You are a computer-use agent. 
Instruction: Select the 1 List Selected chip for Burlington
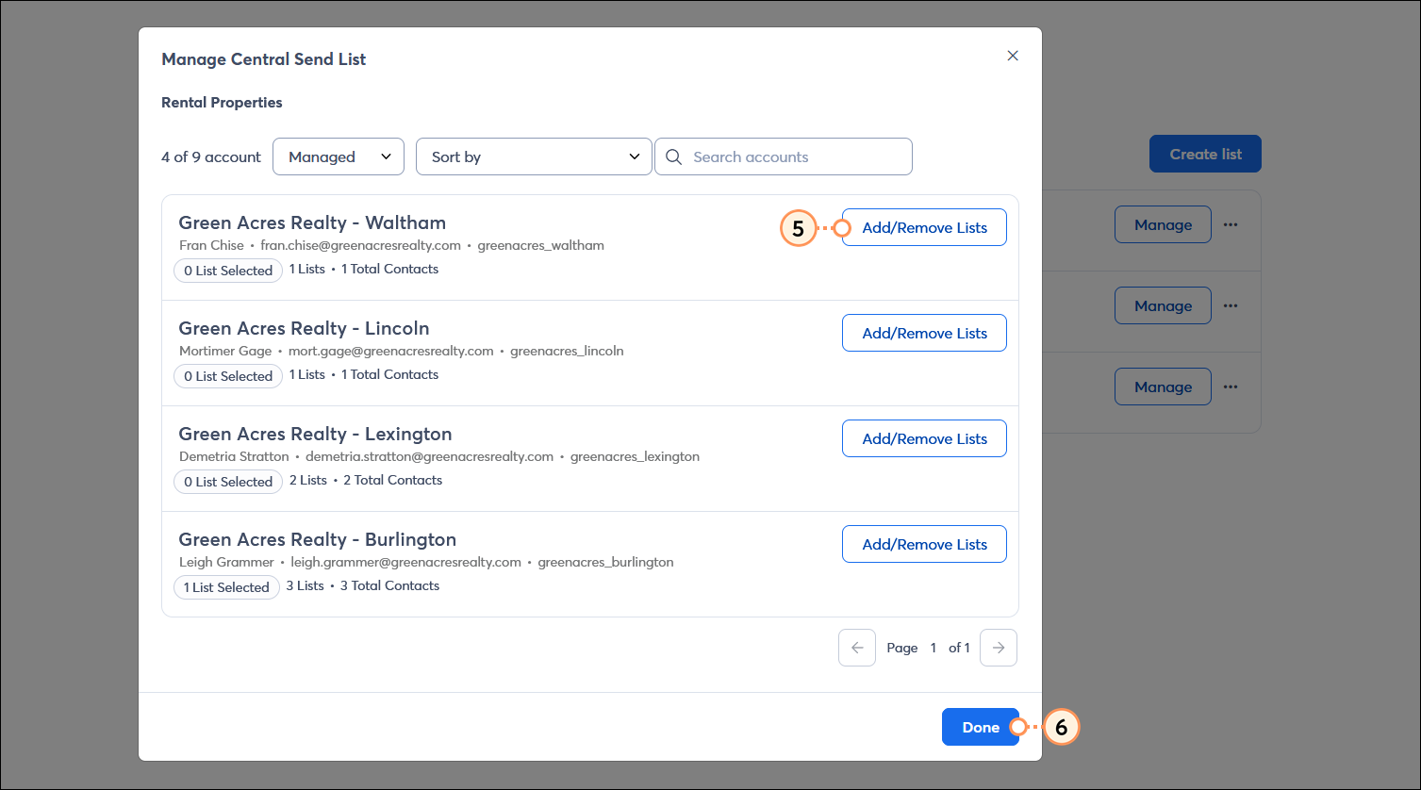[x=226, y=587]
